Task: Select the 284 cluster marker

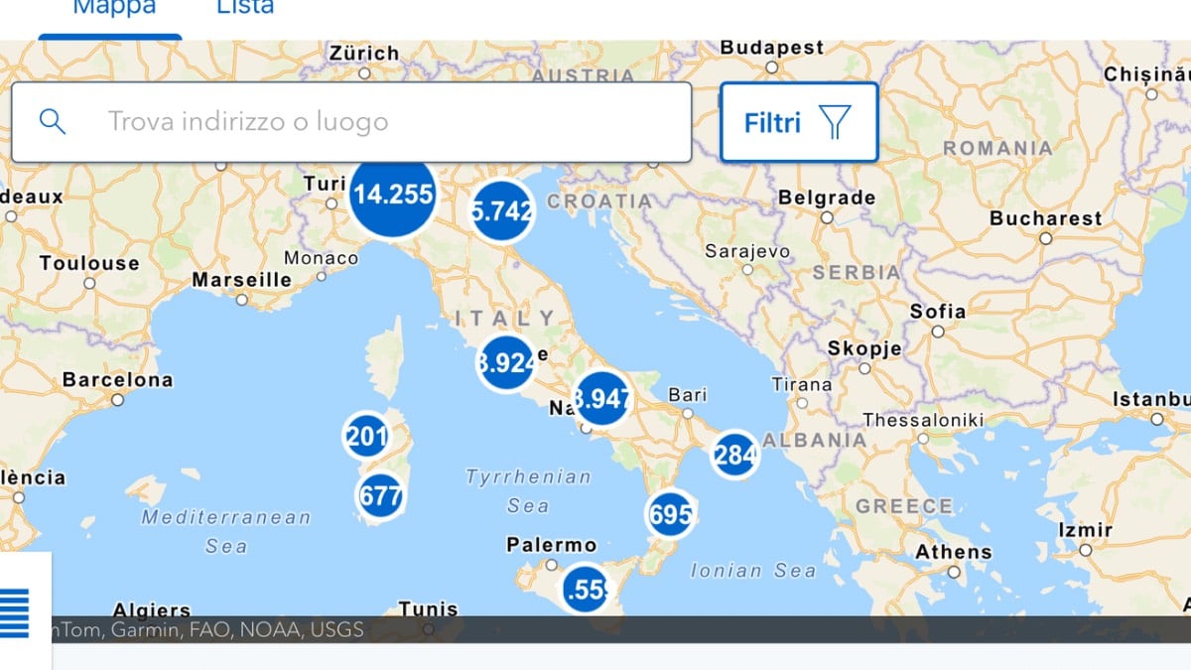Action: coord(734,455)
